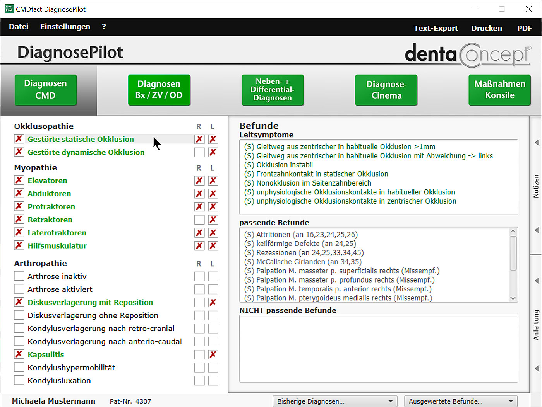Open the Ausgewertete Befunde dropdown

[x=461, y=401]
